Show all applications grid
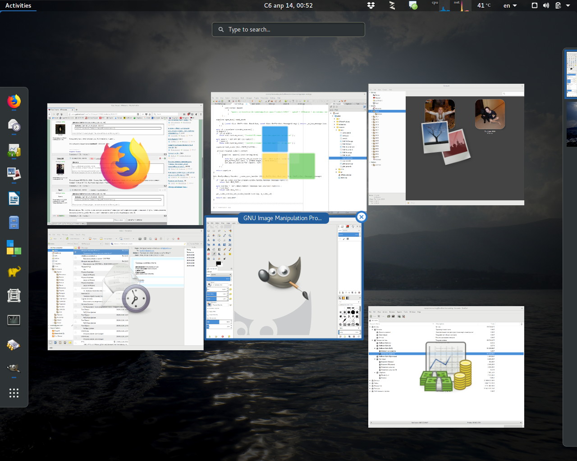Image resolution: width=577 pixels, height=461 pixels. point(14,393)
